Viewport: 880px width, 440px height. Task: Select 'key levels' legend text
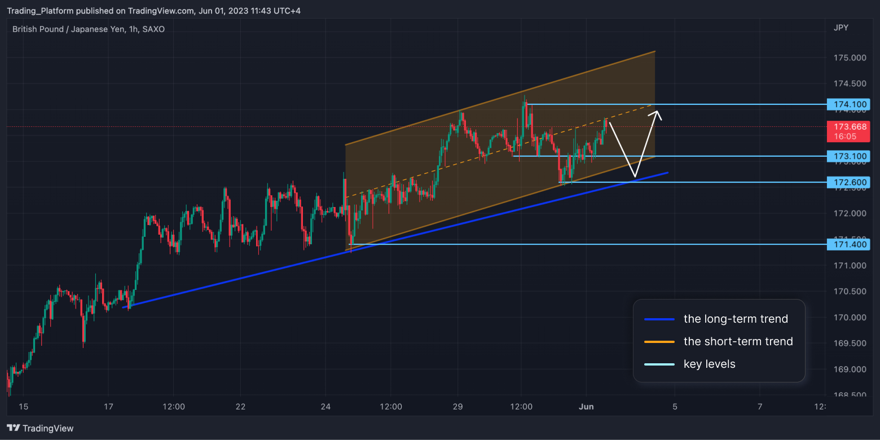710,364
